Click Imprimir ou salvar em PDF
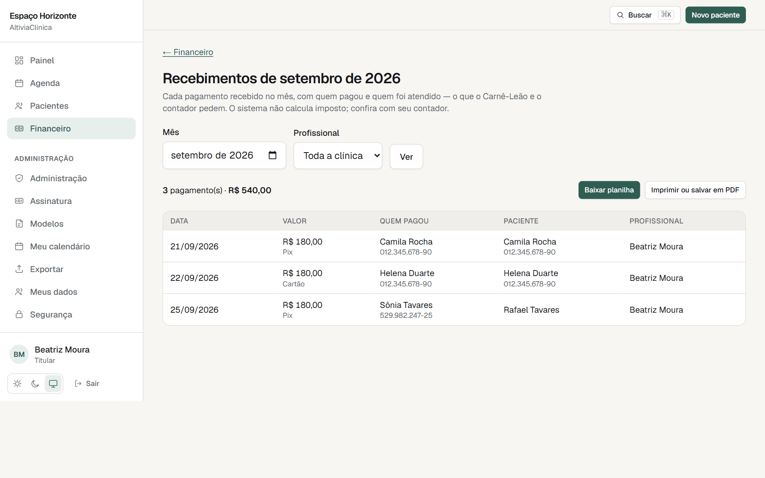The height and width of the screenshot is (478, 765). pos(695,190)
